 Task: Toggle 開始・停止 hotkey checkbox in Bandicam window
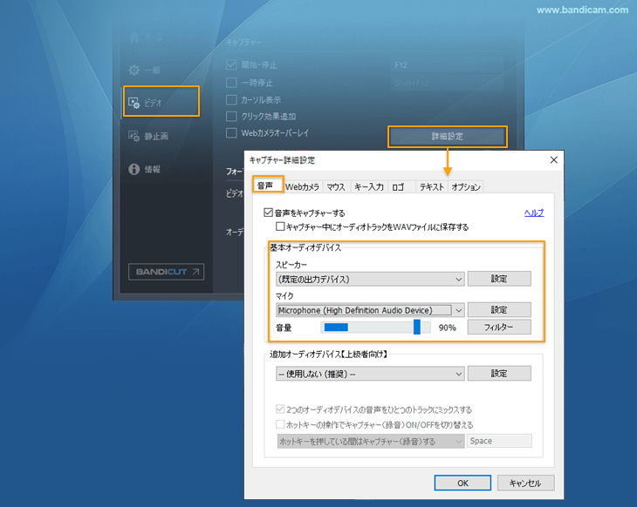pyautogui.click(x=231, y=64)
